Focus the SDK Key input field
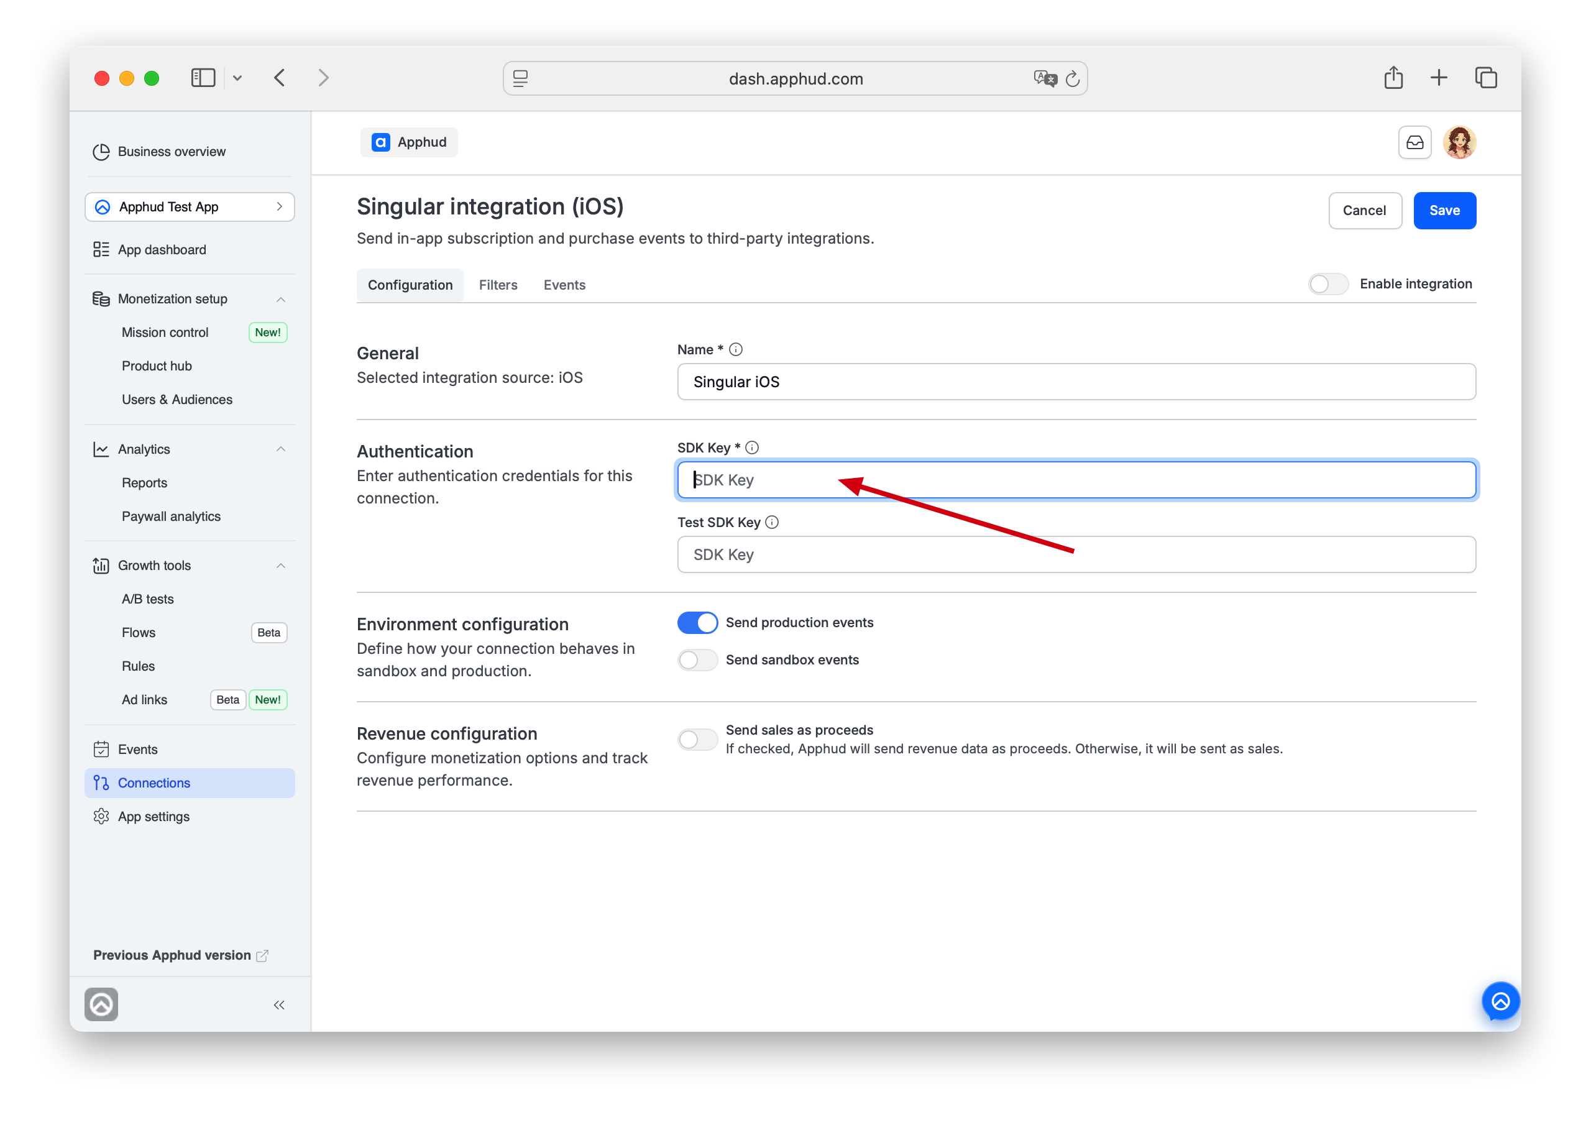1591x1125 pixels. tap(1076, 480)
